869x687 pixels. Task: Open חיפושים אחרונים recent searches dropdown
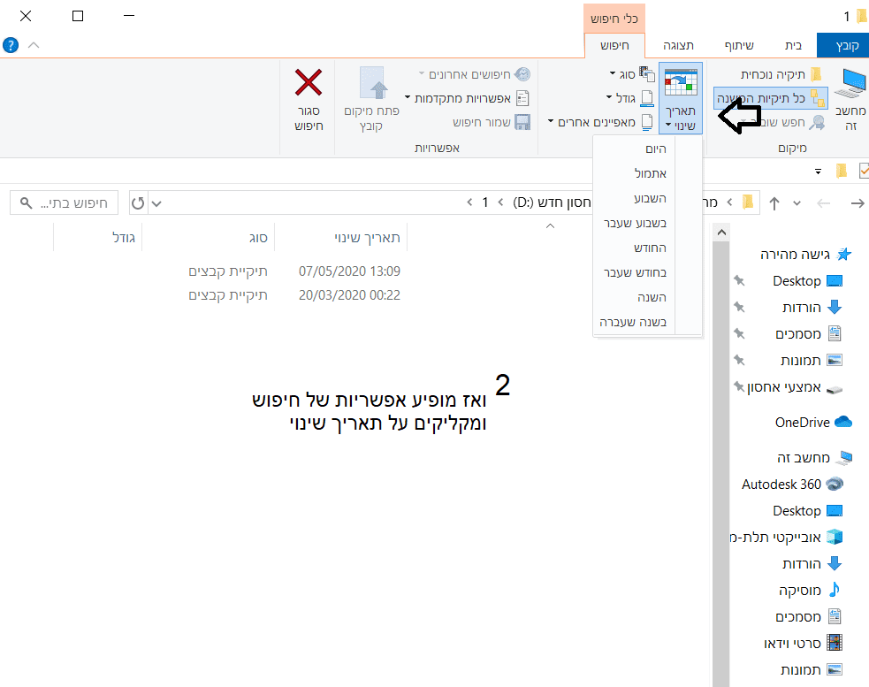[x=475, y=74]
